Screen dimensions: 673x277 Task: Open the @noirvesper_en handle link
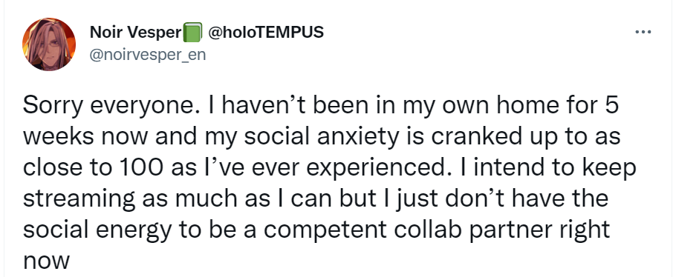click(148, 55)
